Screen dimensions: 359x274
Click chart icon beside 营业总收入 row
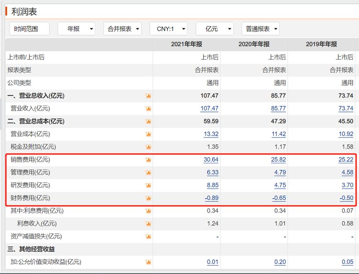(x=148, y=96)
